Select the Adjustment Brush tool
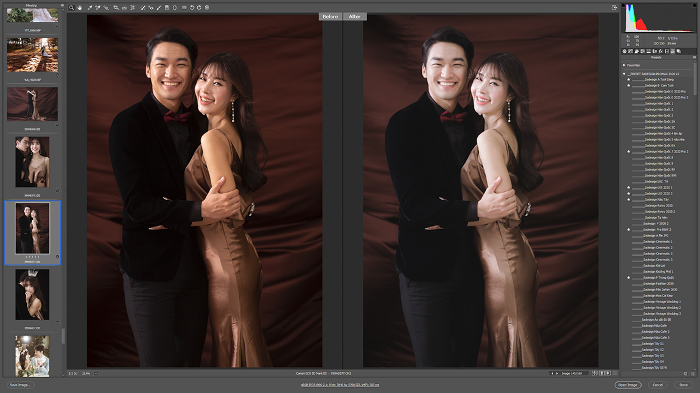This screenshot has width=700, height=393. [x=159, y=8]
